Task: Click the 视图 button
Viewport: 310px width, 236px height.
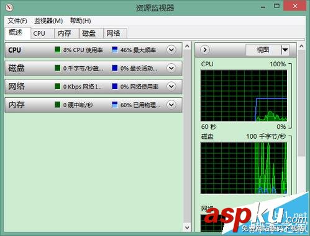Action: pyautogui.click(x=263, y=50)
